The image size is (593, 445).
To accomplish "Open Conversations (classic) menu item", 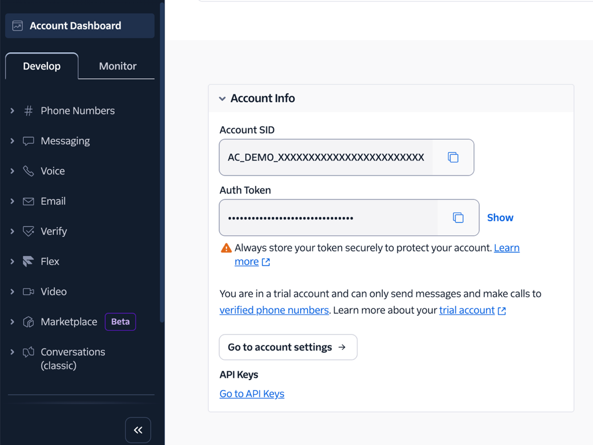I will click(72, 359).
